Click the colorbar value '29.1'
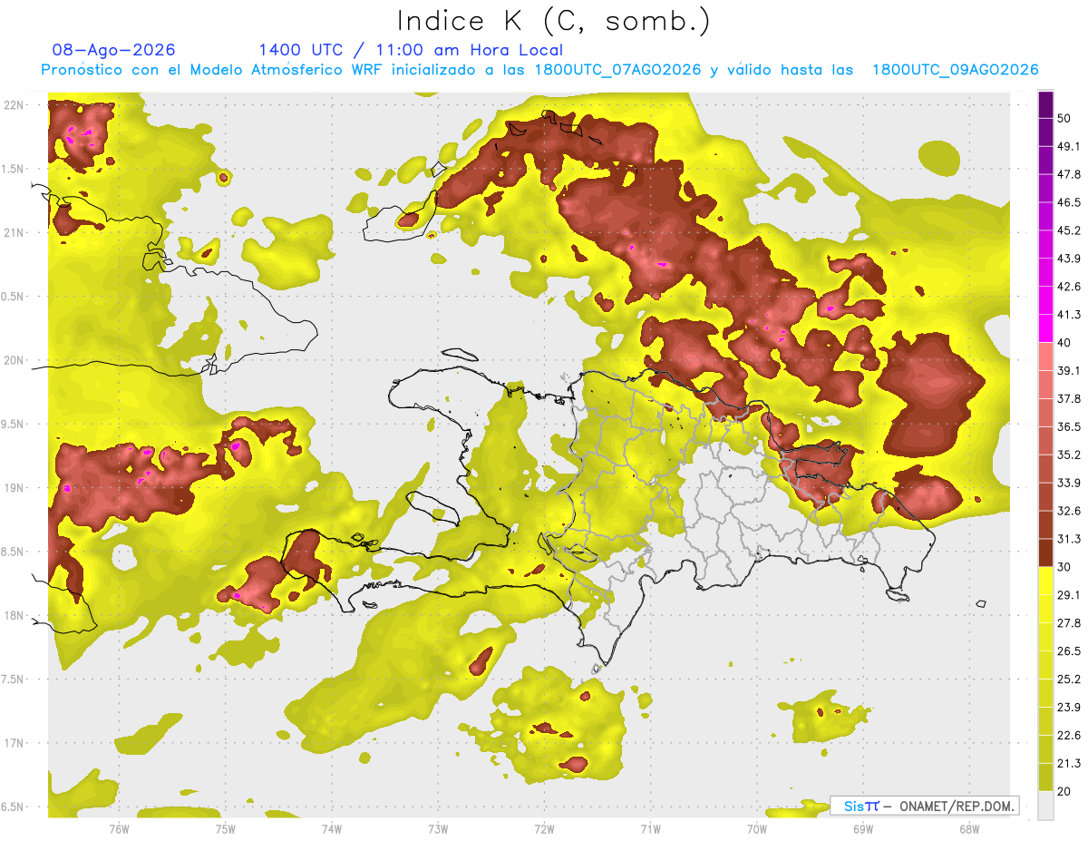Viewport: 1088px width, 841px height. pyautogui.click(x=1069, y=594)
